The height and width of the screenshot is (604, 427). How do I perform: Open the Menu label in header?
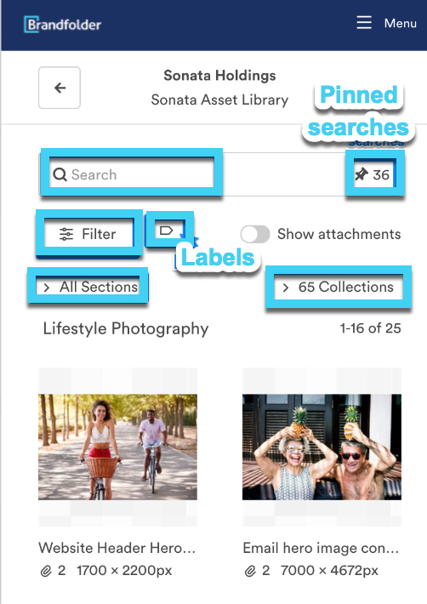coord(401,23)
